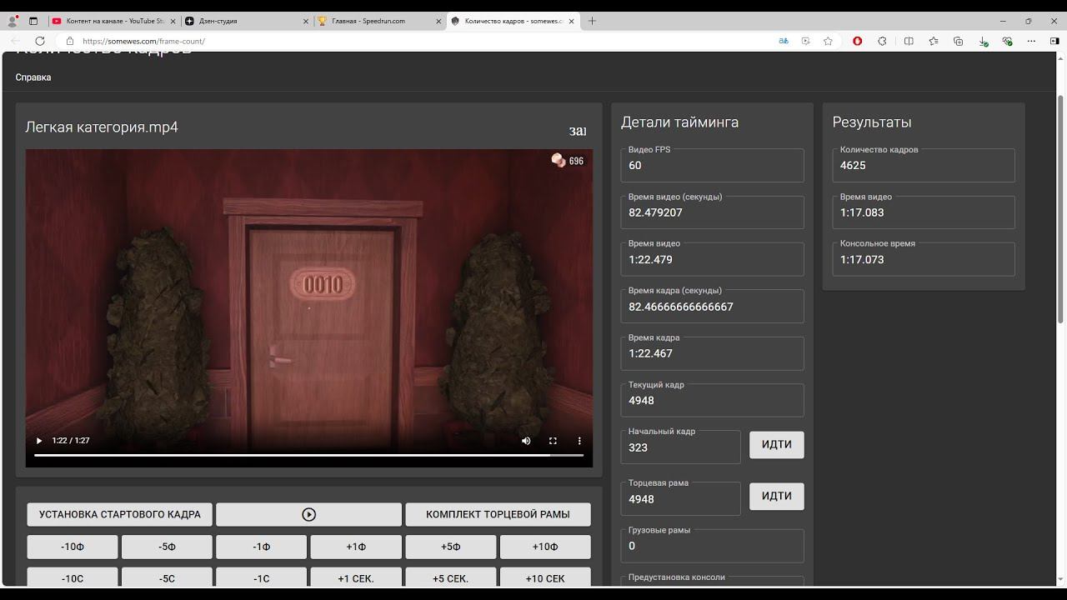Close the Speedrun.com tab

(x=438, y=21)
